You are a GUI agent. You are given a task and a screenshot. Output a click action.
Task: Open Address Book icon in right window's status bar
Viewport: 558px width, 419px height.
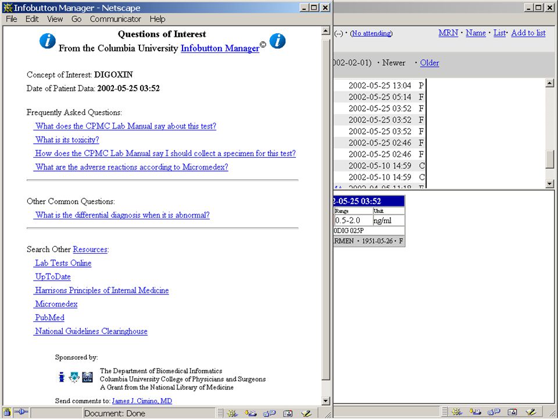tap(512, 412)
